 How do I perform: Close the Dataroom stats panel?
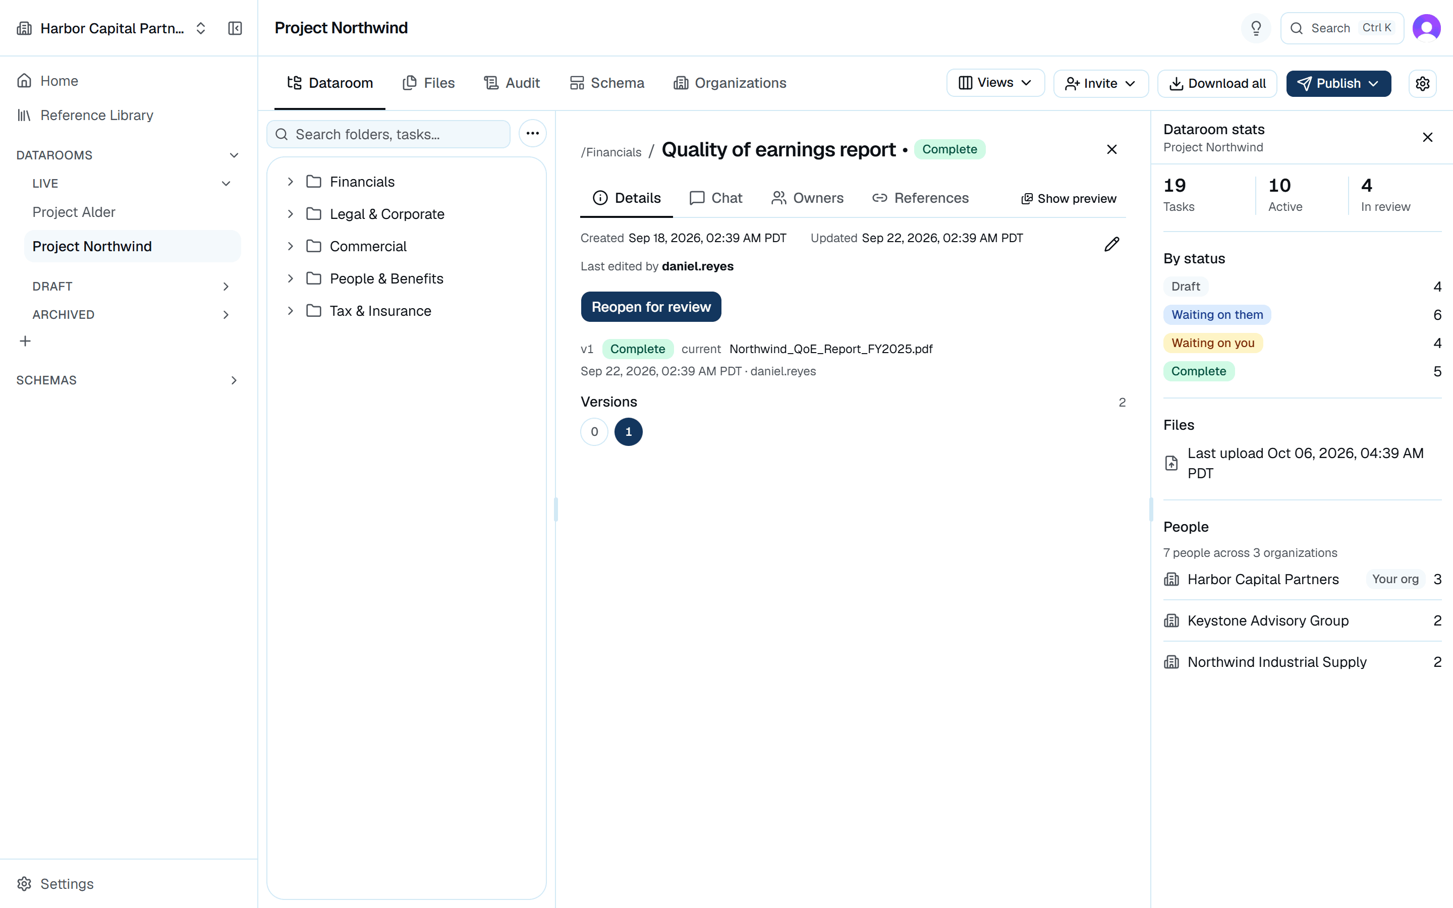(1427, 138)
